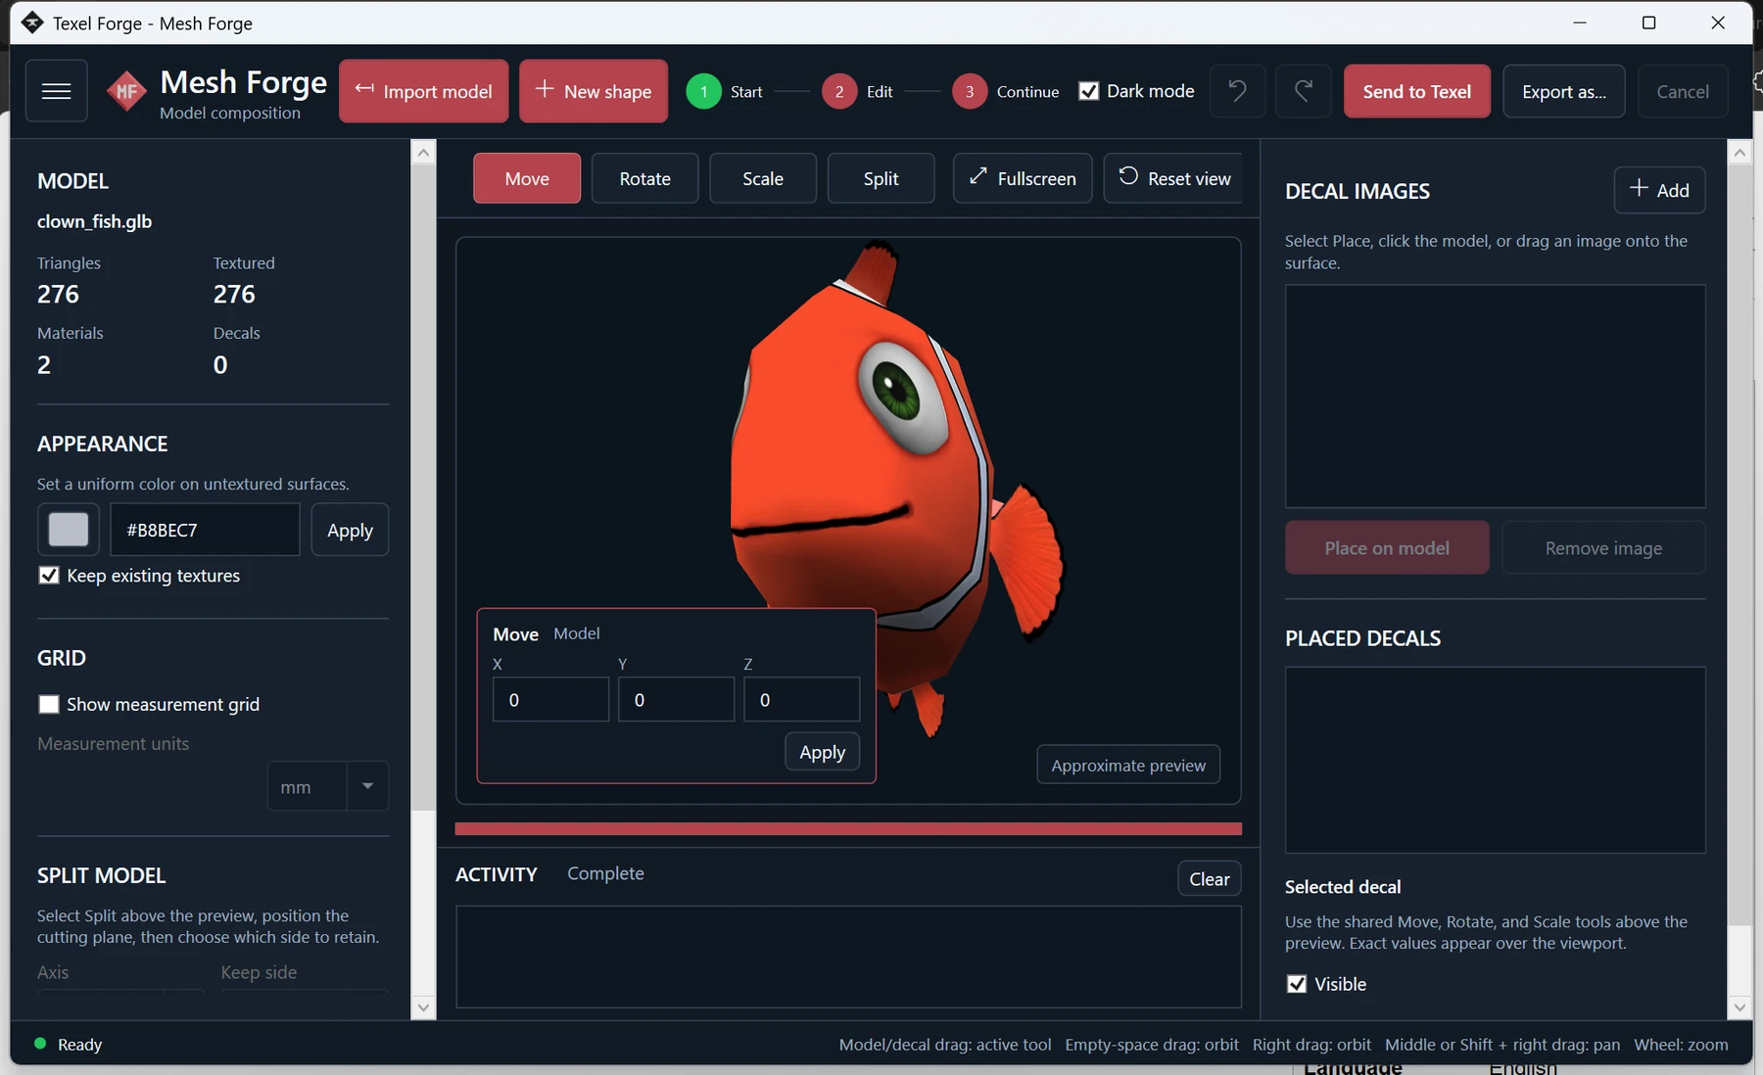The width and height of the screenshot is (1763, 1075).
Task: Toggle Visible checkbox for selected decal
Action: [1297, 984]
